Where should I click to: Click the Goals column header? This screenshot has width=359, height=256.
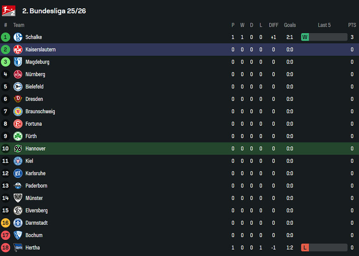[290, 25]
